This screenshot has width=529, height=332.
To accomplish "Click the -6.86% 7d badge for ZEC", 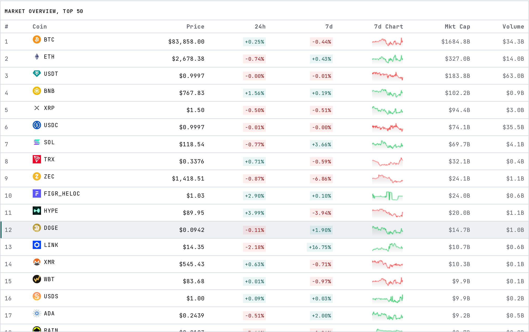I will click(x=321, y=179).
